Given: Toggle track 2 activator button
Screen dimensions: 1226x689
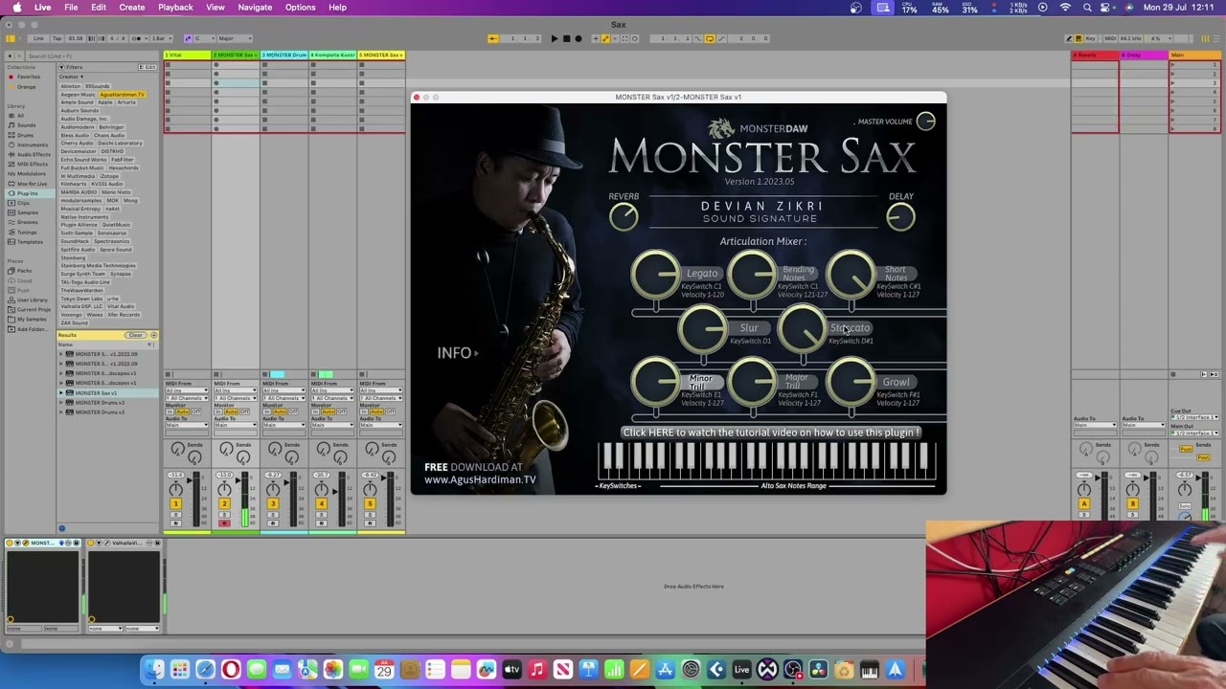Looking at the screenshot, I should point(224,504).
